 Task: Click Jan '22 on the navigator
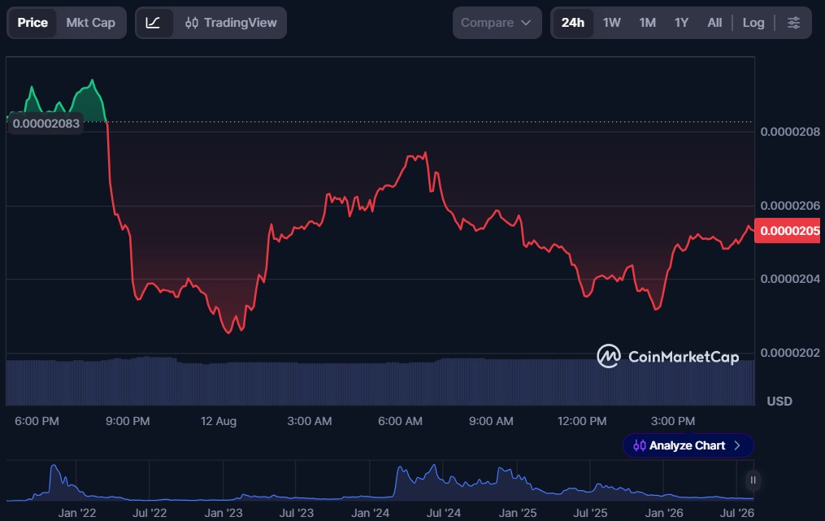point(77,513)
